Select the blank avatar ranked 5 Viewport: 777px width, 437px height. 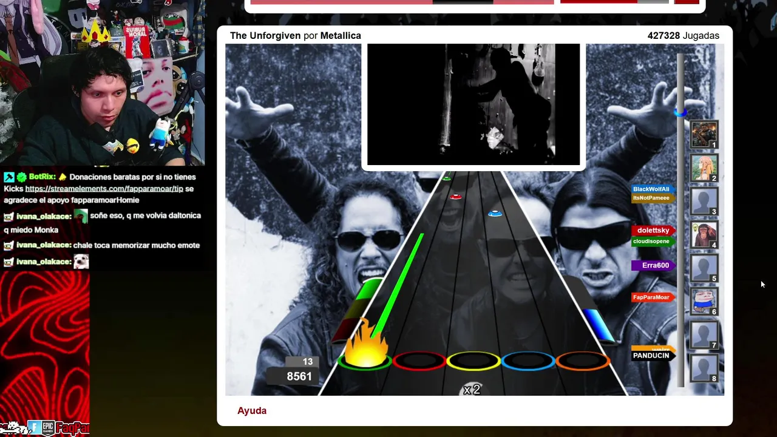(x=704, y=268)
